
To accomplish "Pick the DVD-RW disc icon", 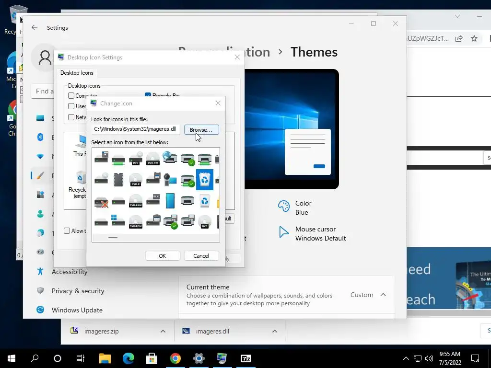I will coord(153,158).
